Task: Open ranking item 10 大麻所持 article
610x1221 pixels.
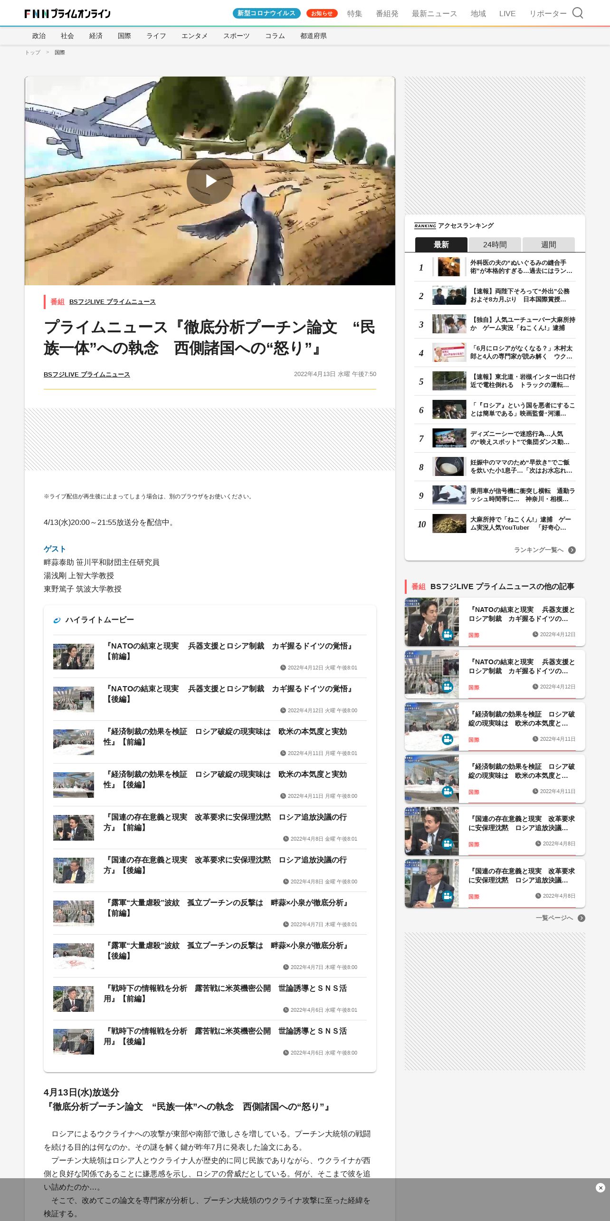Action: click(x=495, y=523)
